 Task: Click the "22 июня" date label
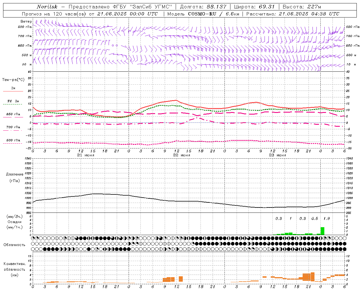click(182, 155)
